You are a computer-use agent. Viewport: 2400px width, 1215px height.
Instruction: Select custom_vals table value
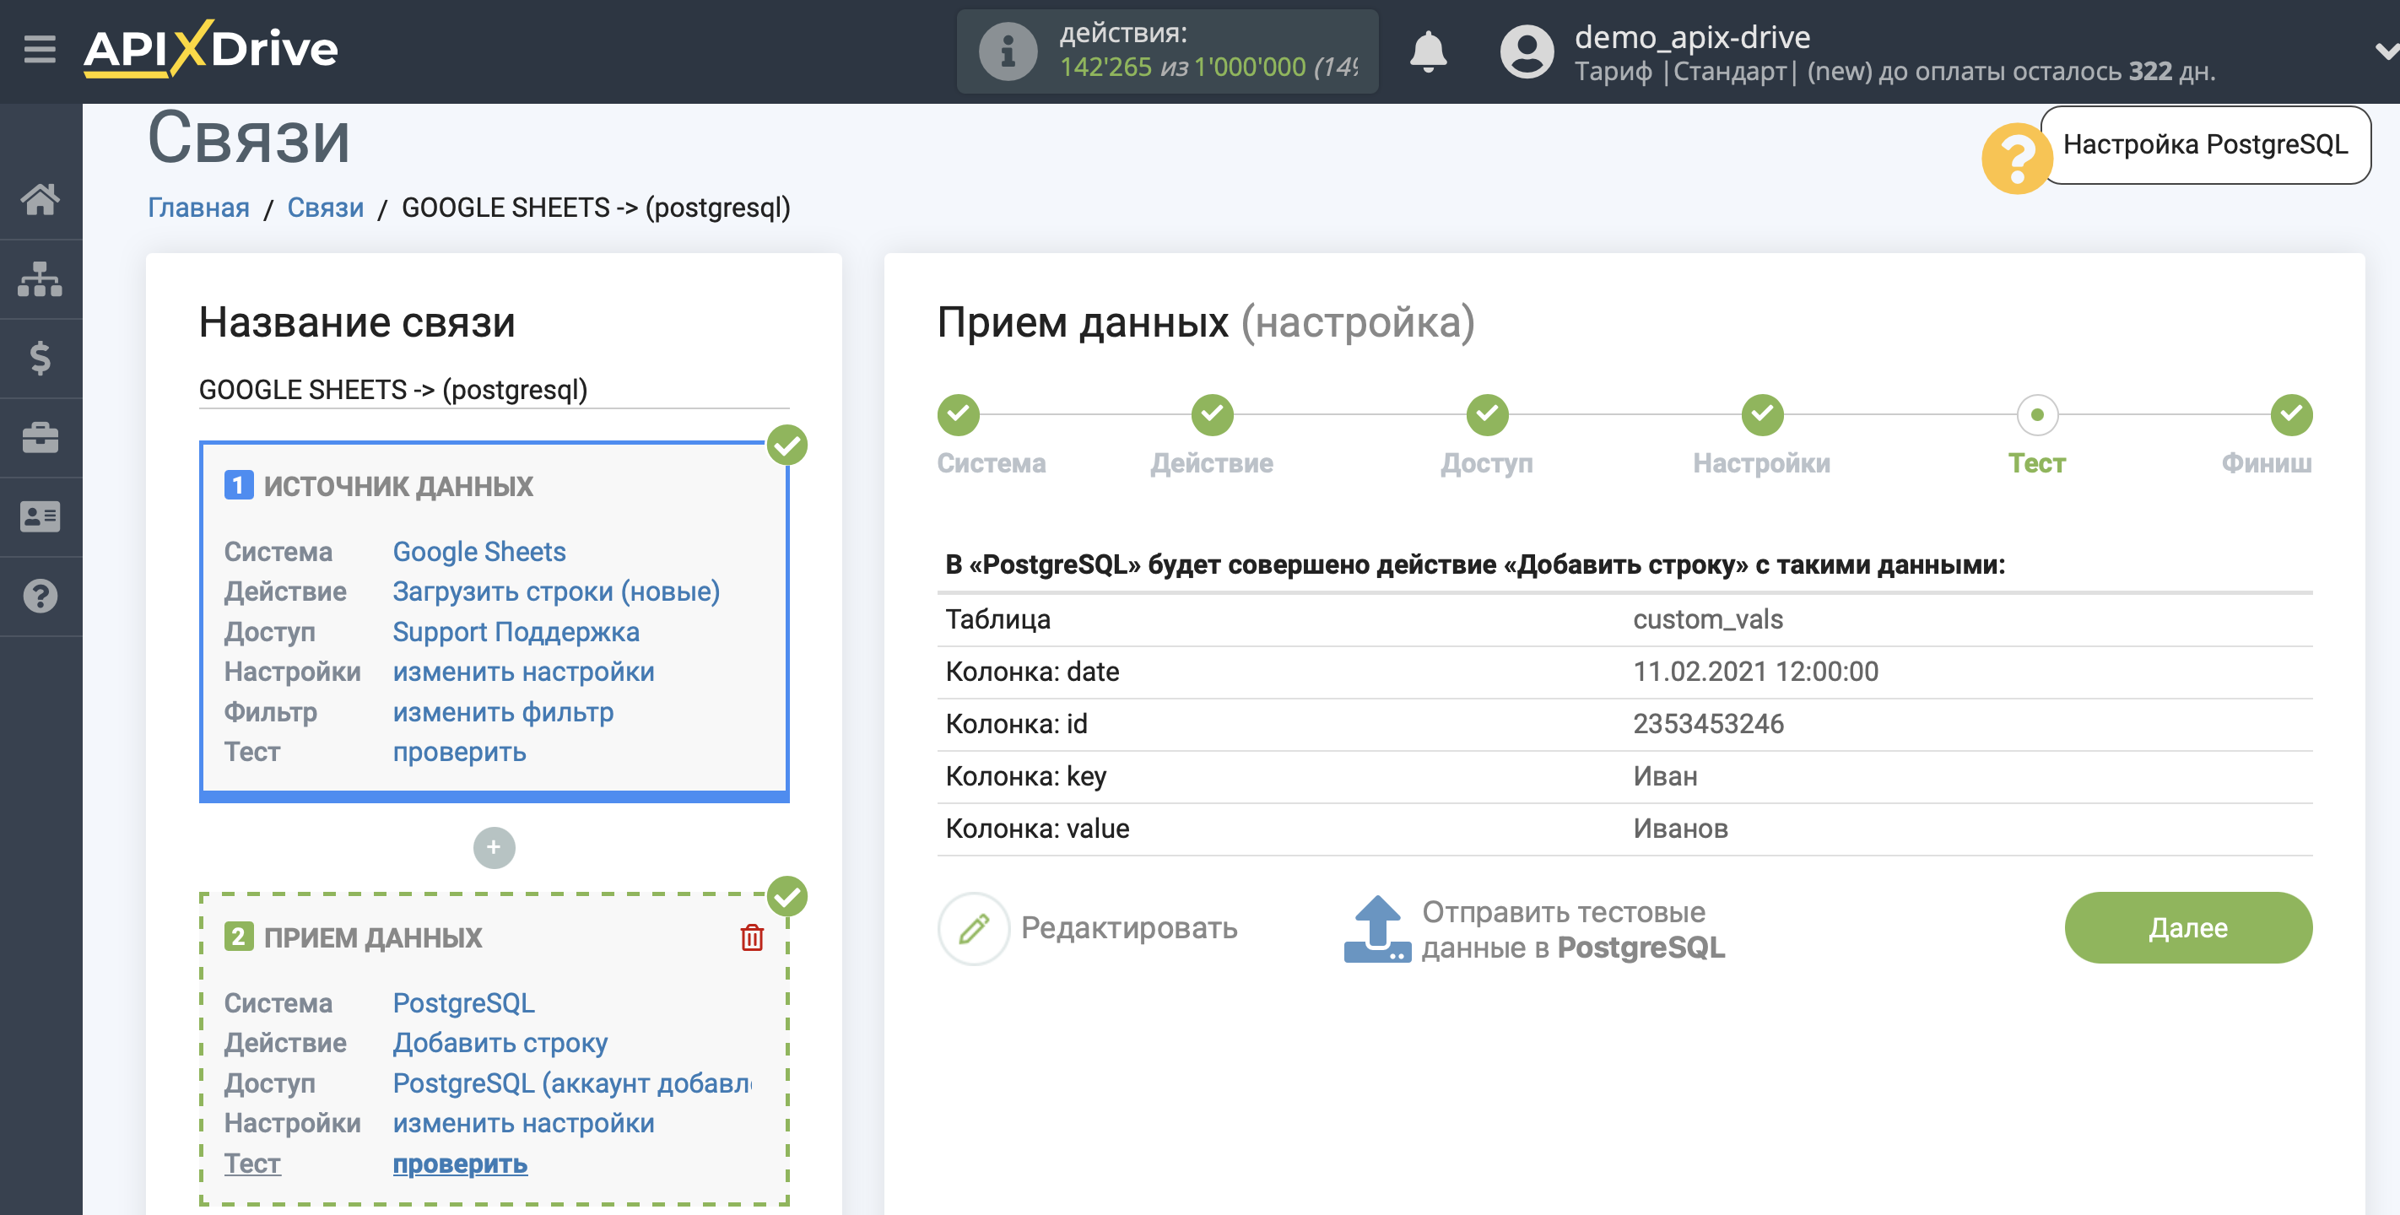point(1708,618)
